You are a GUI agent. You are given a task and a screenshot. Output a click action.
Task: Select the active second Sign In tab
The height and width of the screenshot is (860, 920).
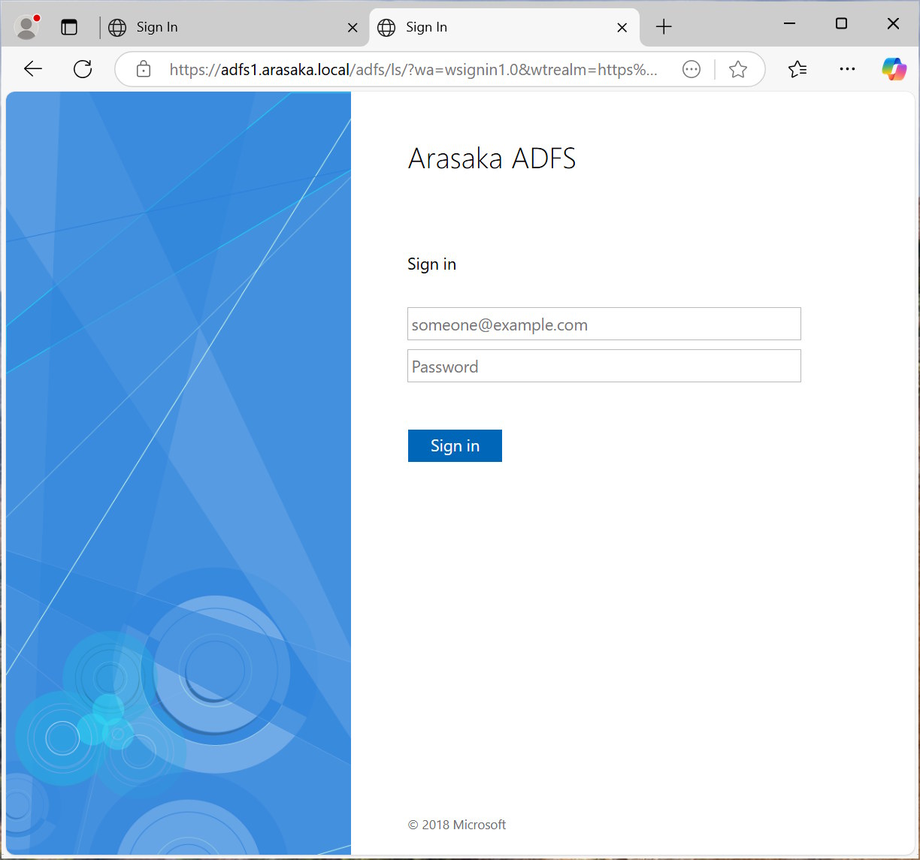496,27
